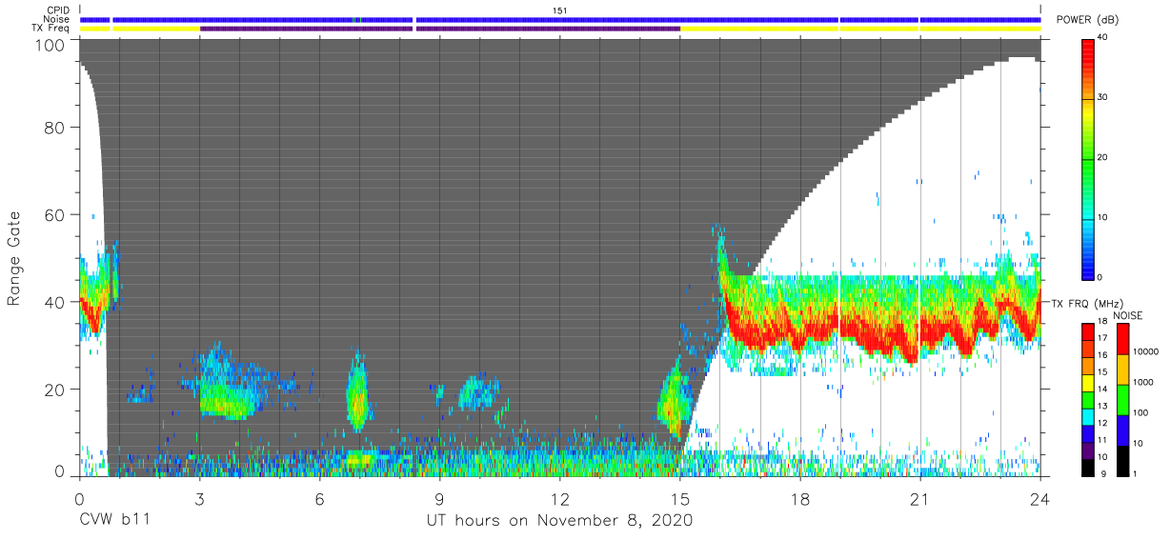Viewport: 1170px width, 540px height.
Task: Click noise scale value 10000
Action: (x=1145, y=353)
